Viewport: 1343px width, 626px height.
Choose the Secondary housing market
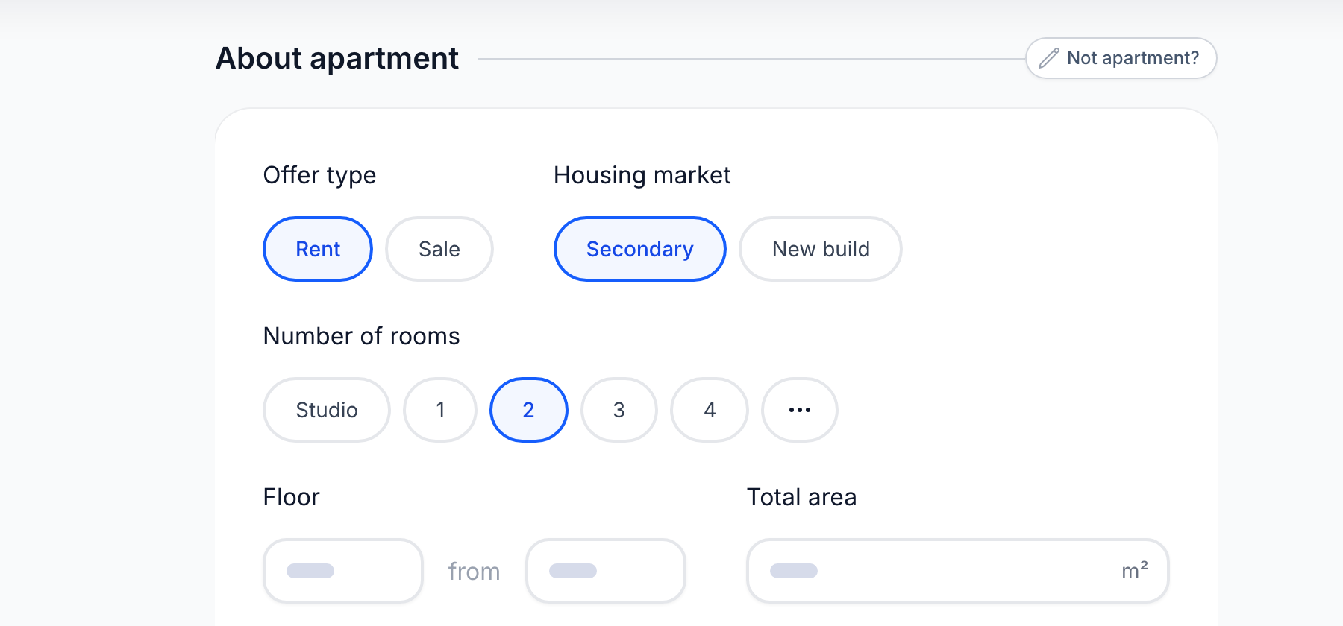[640, 249]
